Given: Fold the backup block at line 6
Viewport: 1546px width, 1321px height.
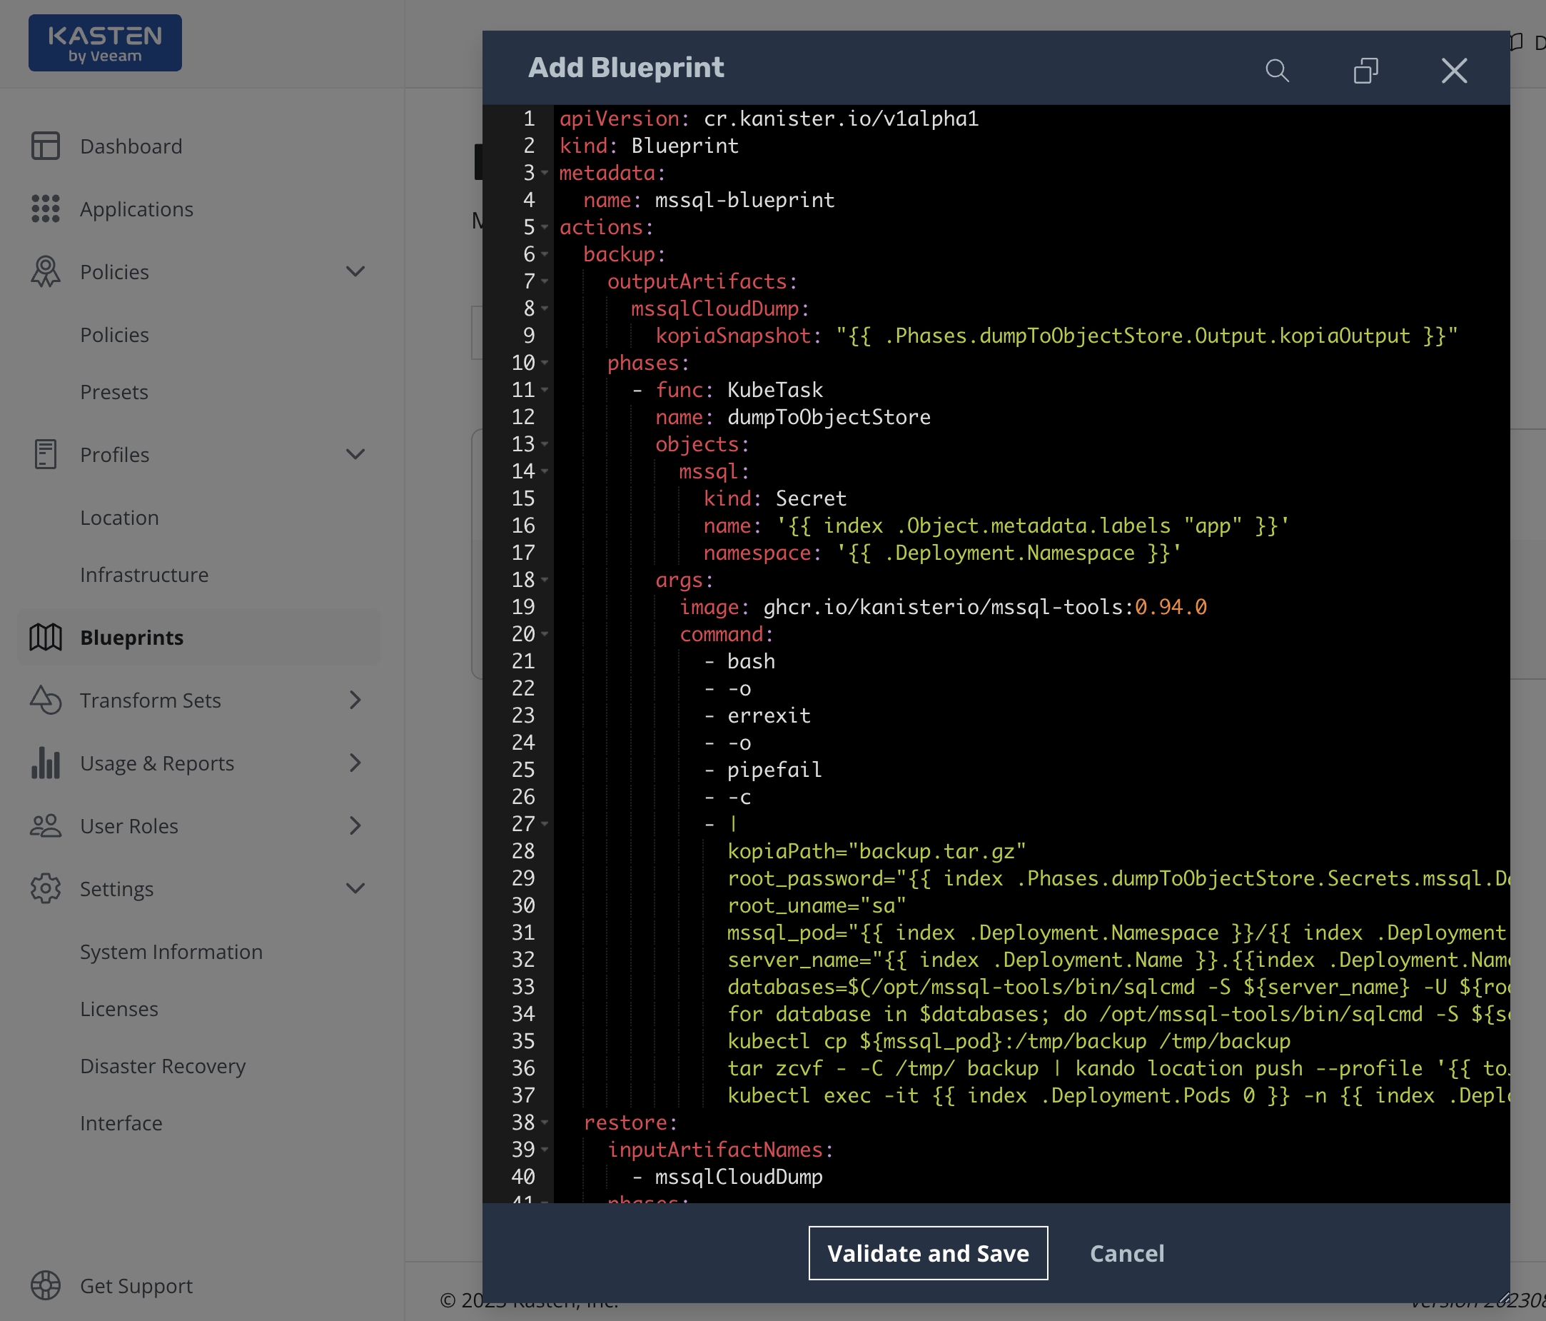Looking at the screenshot, I should pos(545,254).
